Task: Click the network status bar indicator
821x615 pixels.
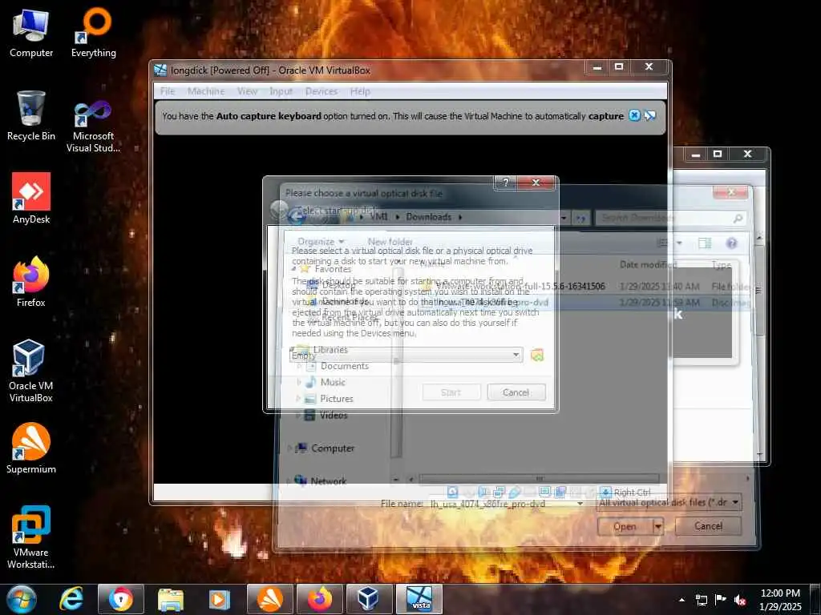Action: click(499, 492)
